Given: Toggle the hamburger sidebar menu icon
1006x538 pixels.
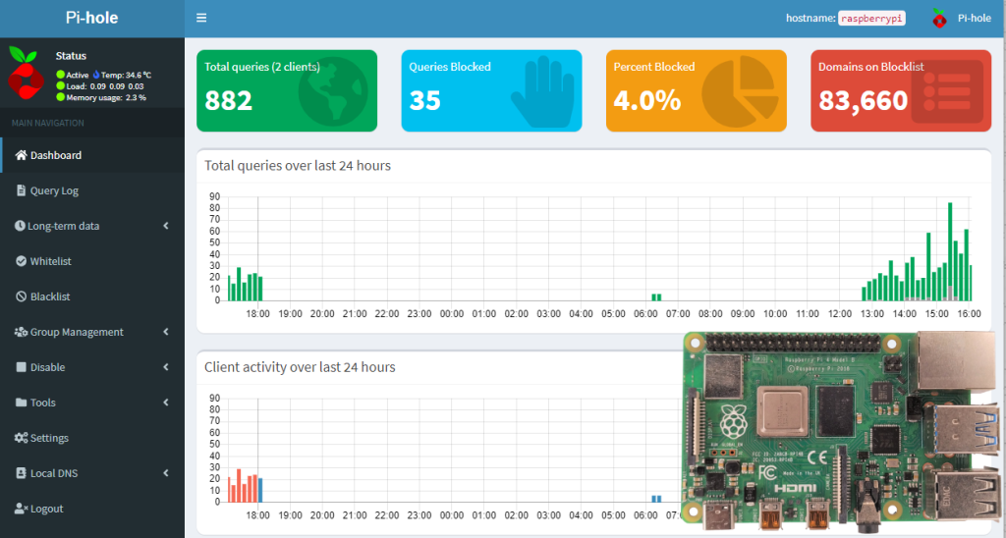Looking at the screenshot, I should 201,18.
